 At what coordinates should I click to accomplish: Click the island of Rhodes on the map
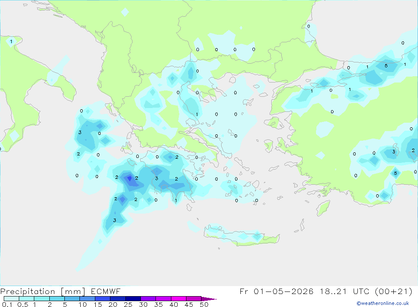point(323,208)
